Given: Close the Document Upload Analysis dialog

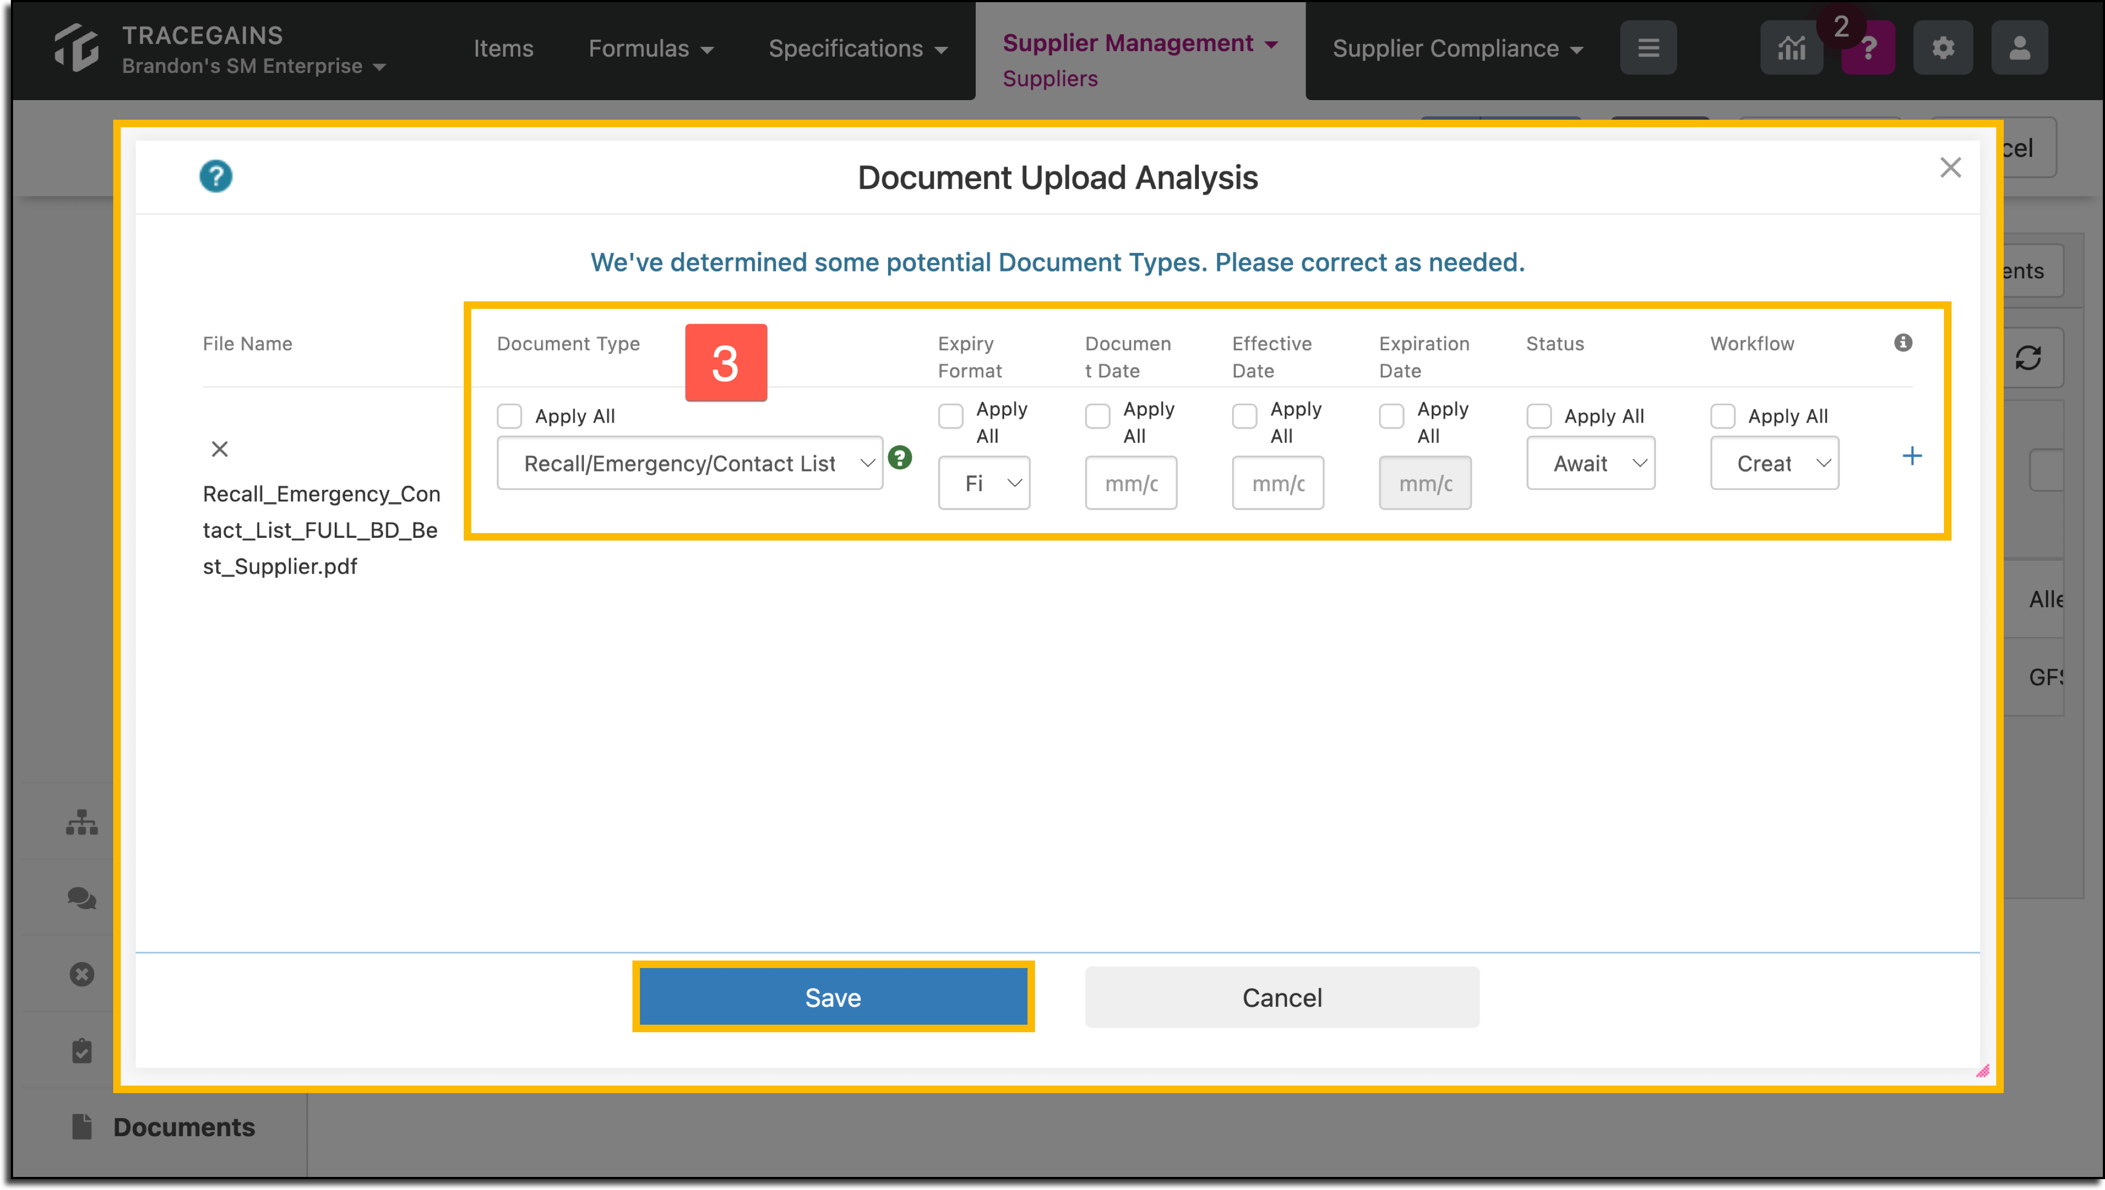Looking at the screenshot, I should click(1950, 168).
